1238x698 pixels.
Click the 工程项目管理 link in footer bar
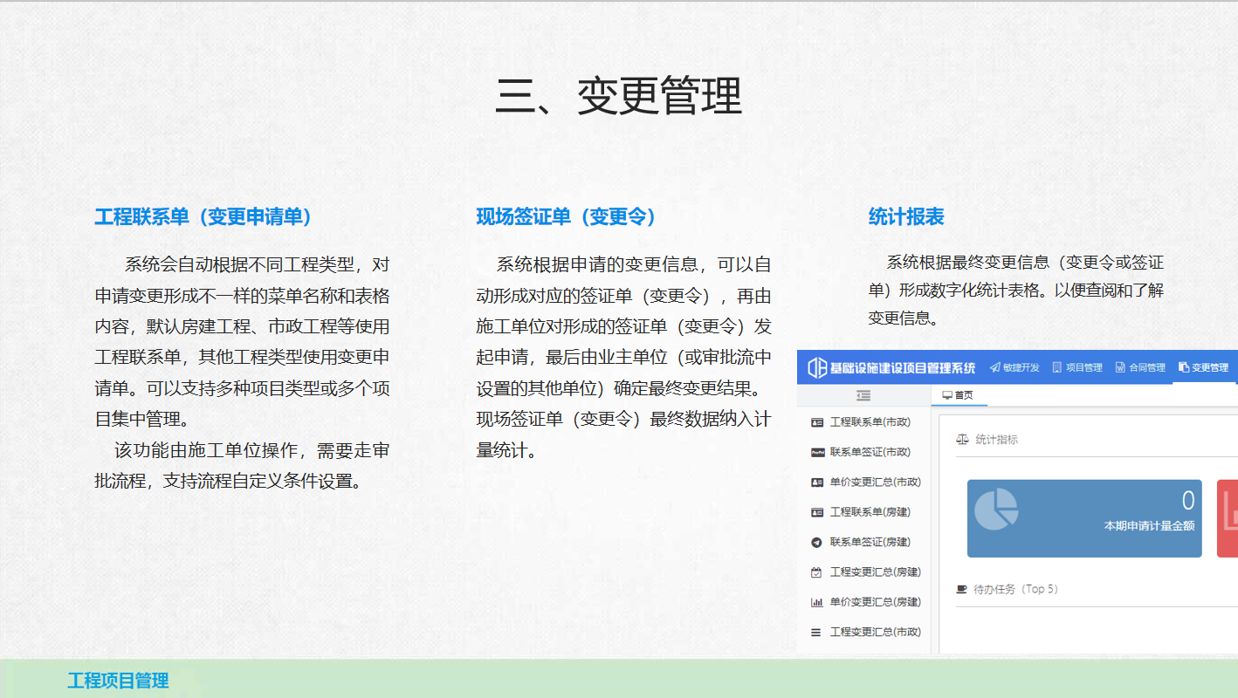point(118,681)
